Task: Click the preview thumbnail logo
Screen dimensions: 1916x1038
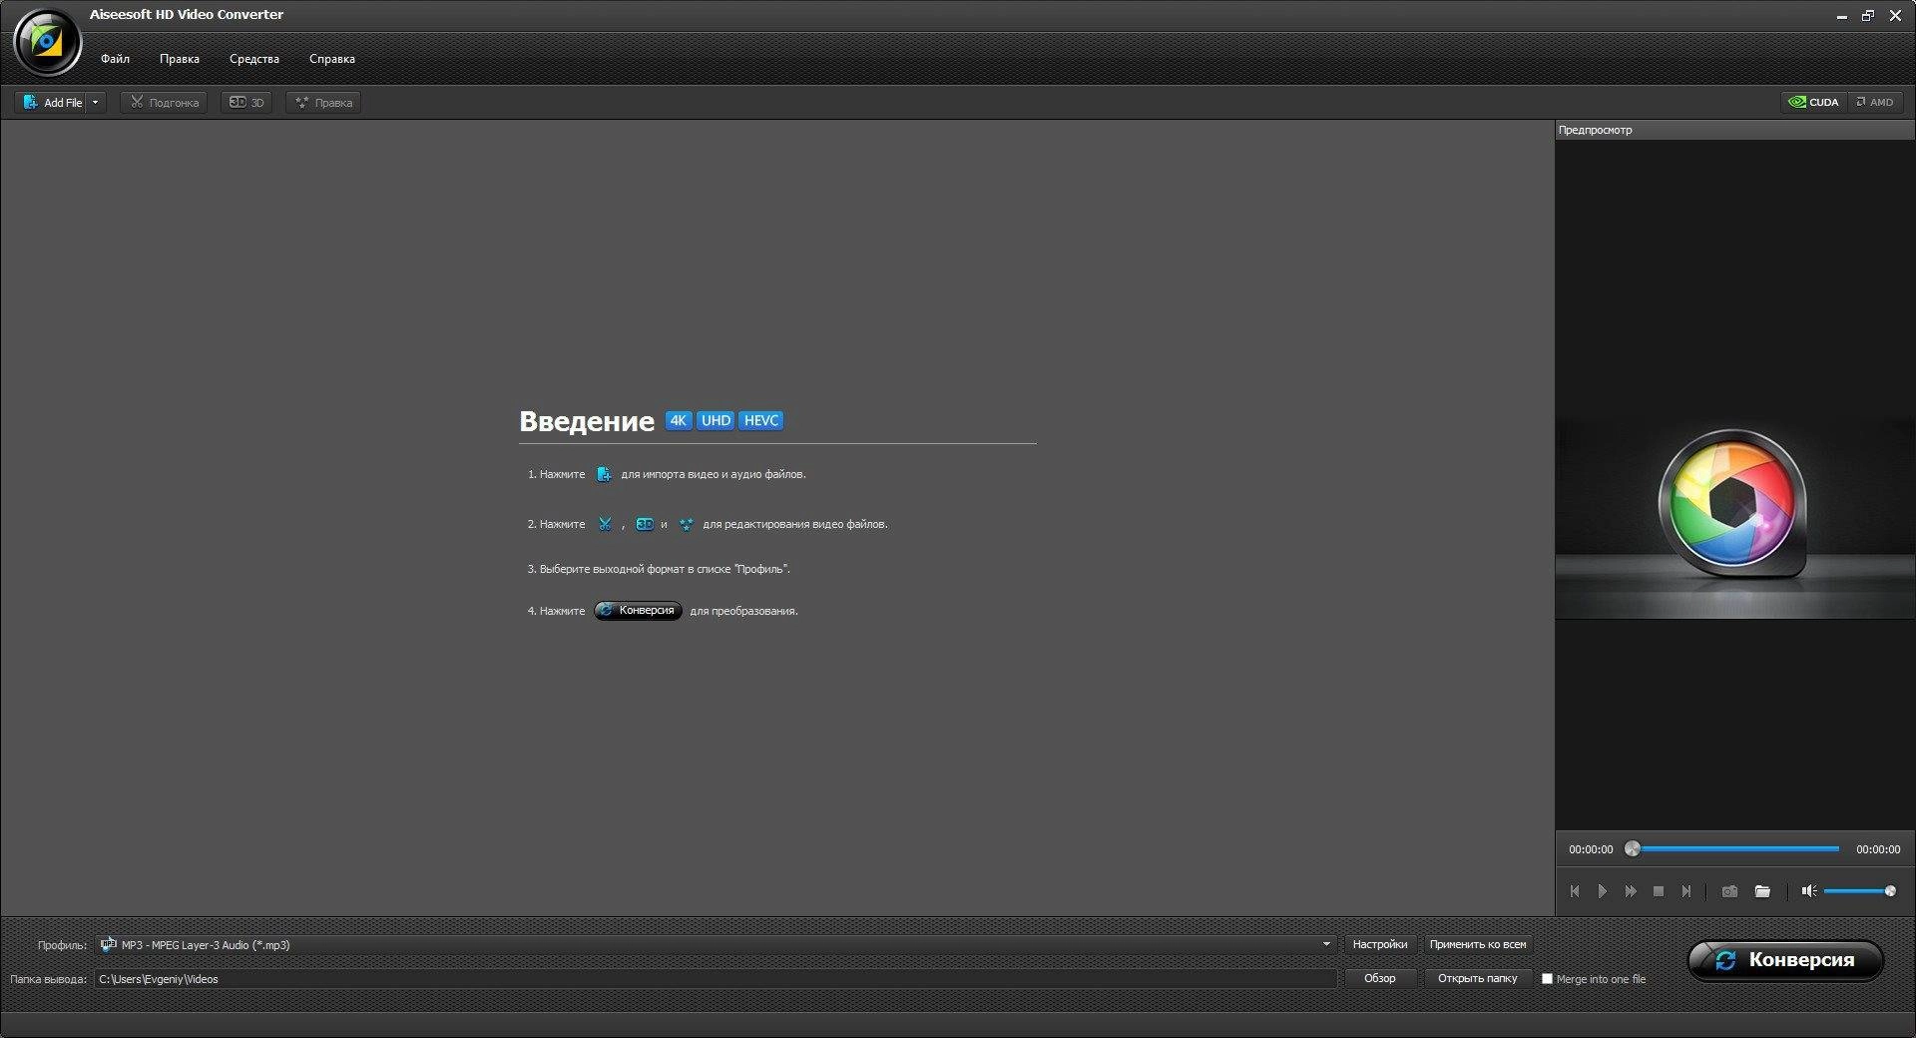Action: pos(1732,503)
